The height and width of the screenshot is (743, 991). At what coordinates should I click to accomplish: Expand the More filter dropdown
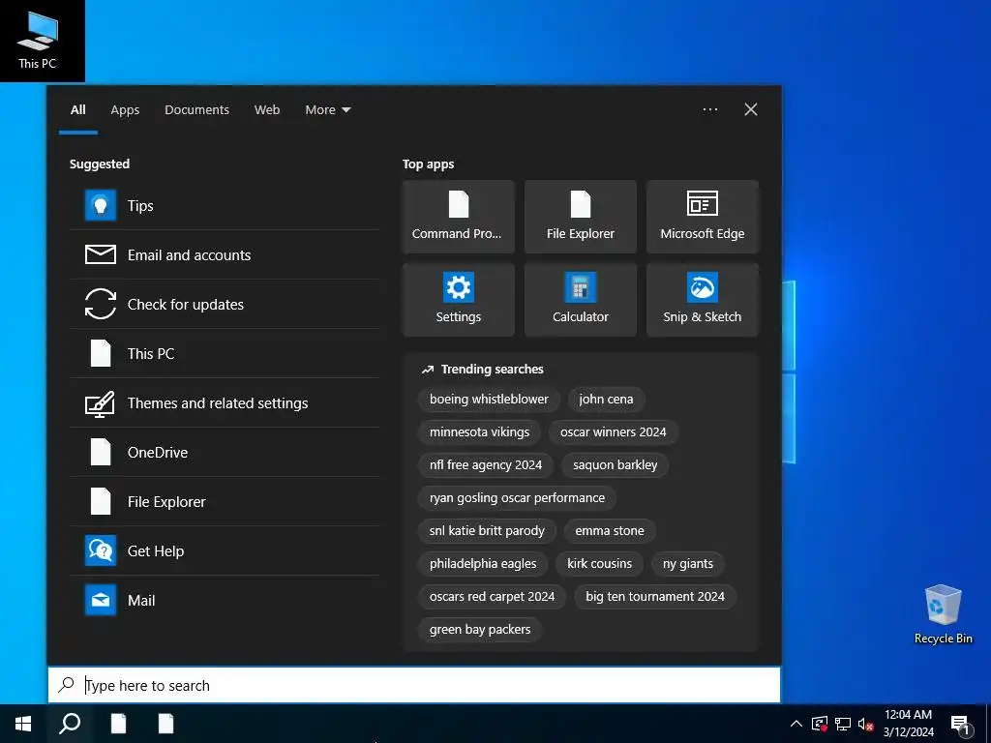coord(327,110)
